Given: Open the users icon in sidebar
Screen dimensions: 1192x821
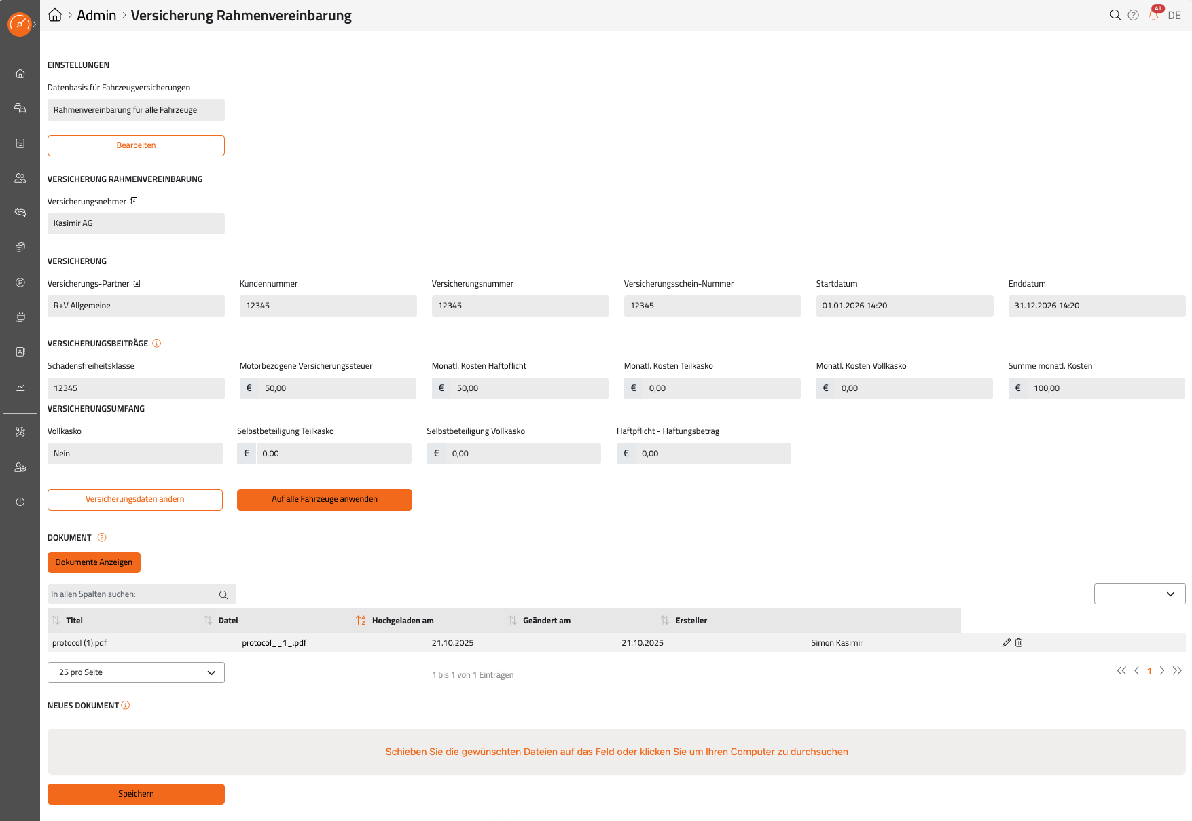Looking at the screenshot, I should click(20, 178).
